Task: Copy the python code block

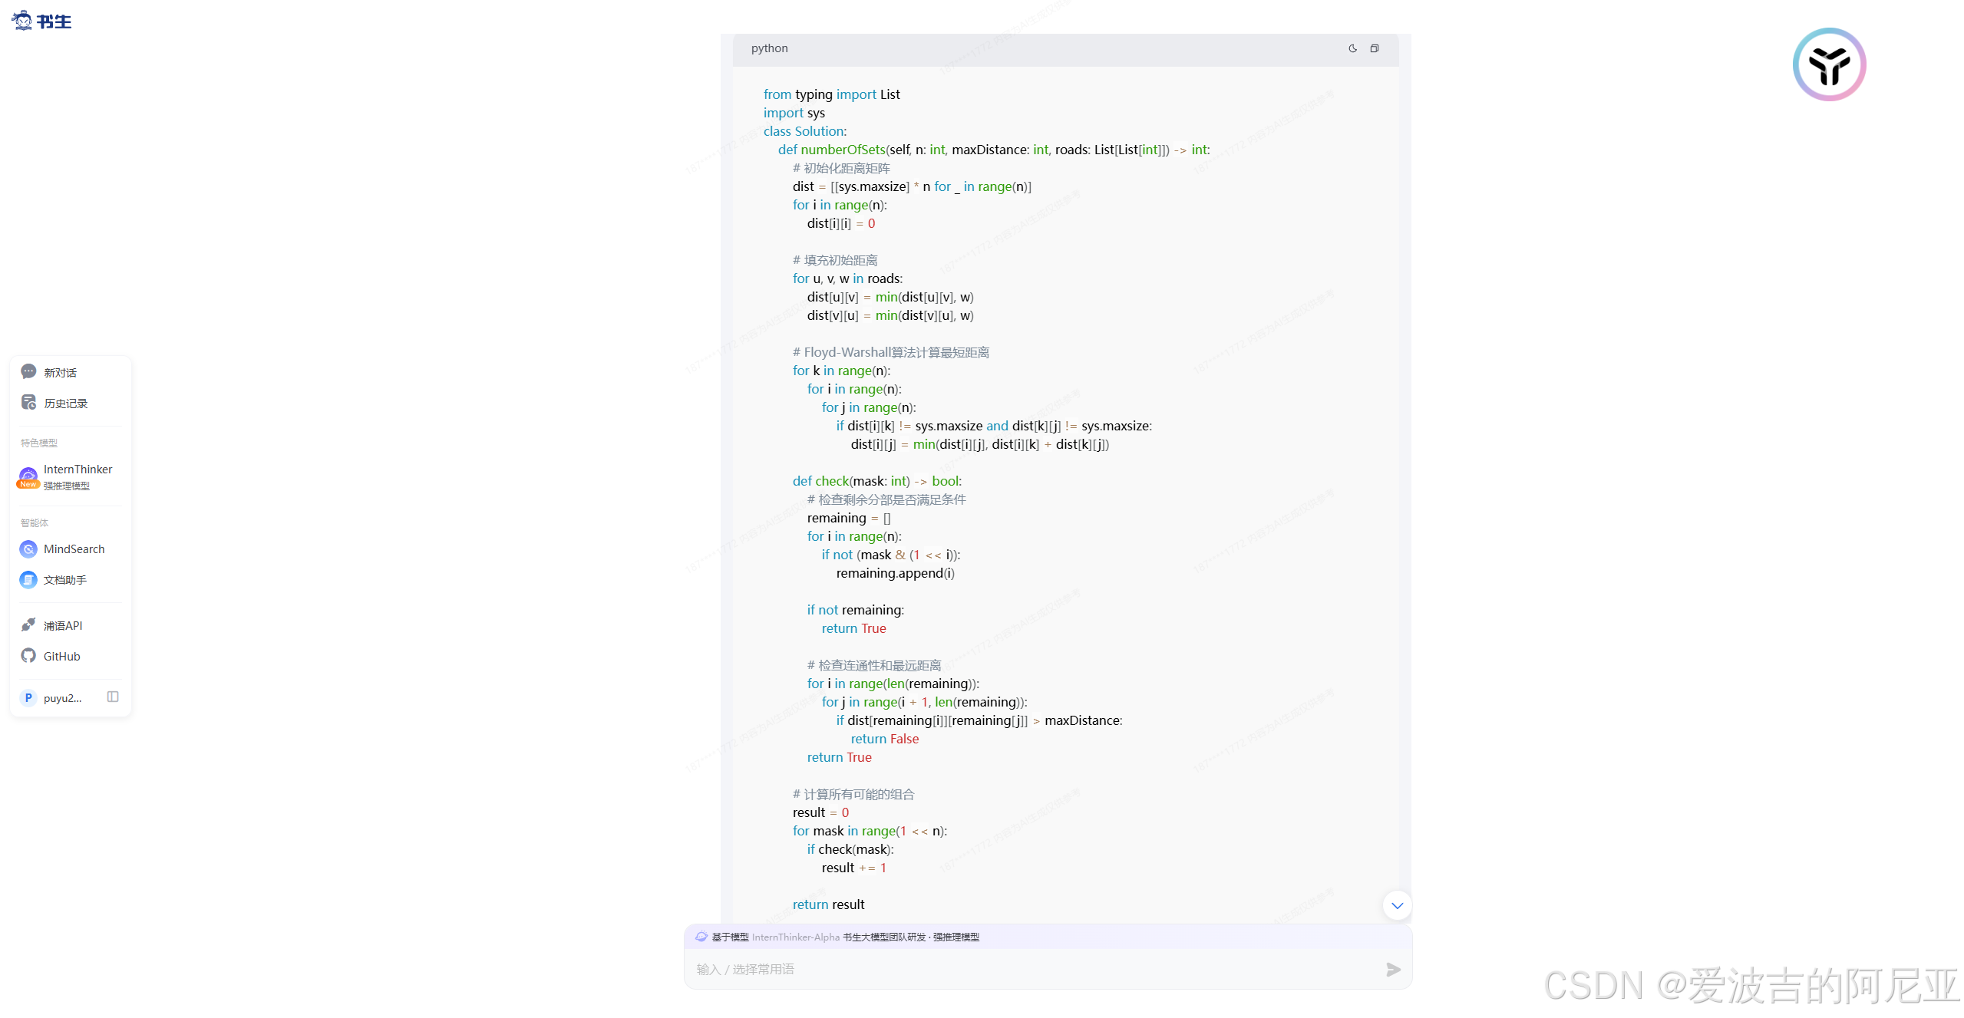Action: point(1375,48)
